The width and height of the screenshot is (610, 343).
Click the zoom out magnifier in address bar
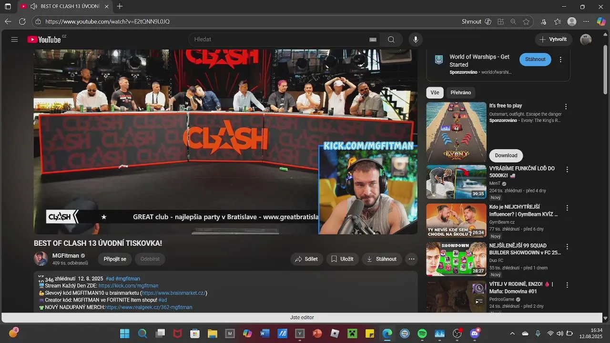(513, 21)
